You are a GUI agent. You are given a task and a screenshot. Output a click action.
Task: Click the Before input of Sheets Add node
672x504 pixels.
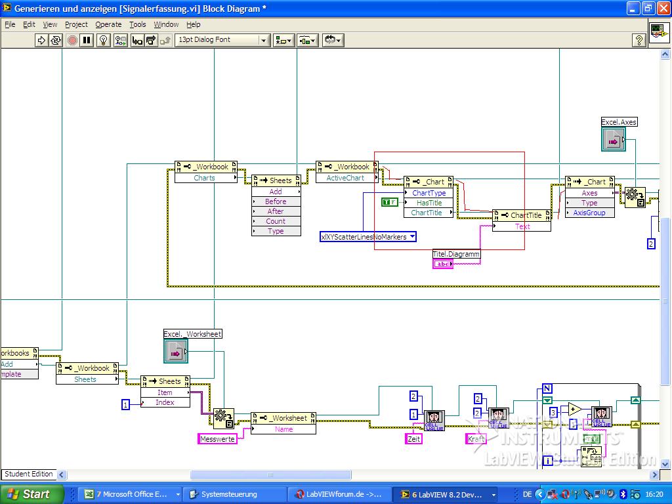point(276,201)
